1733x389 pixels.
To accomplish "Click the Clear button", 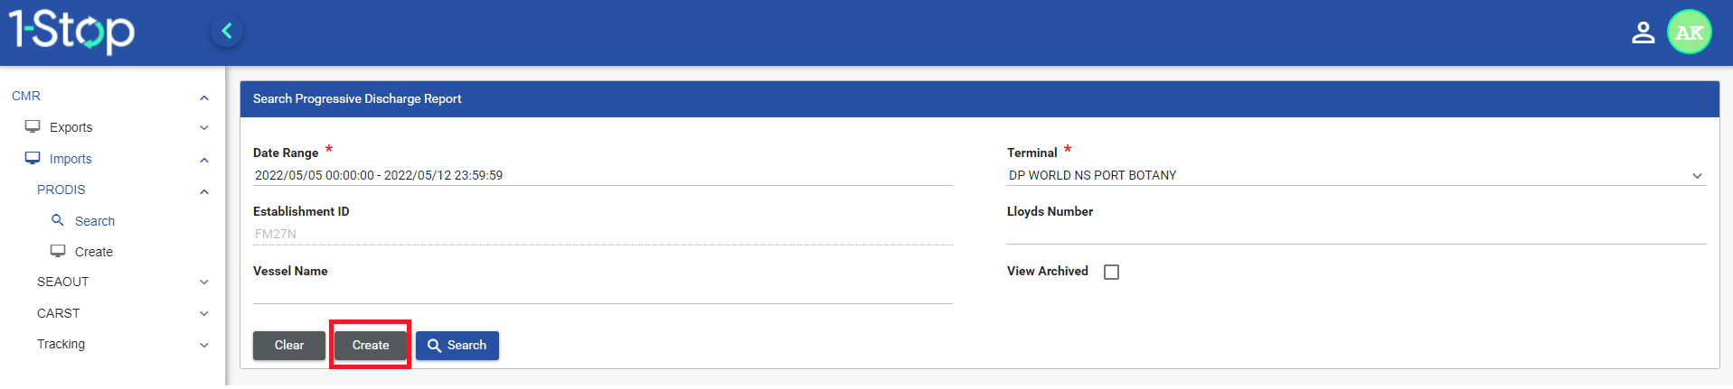I will coord(289,346).
